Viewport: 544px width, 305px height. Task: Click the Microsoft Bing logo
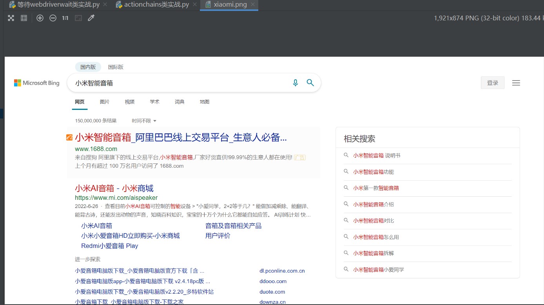37,83
